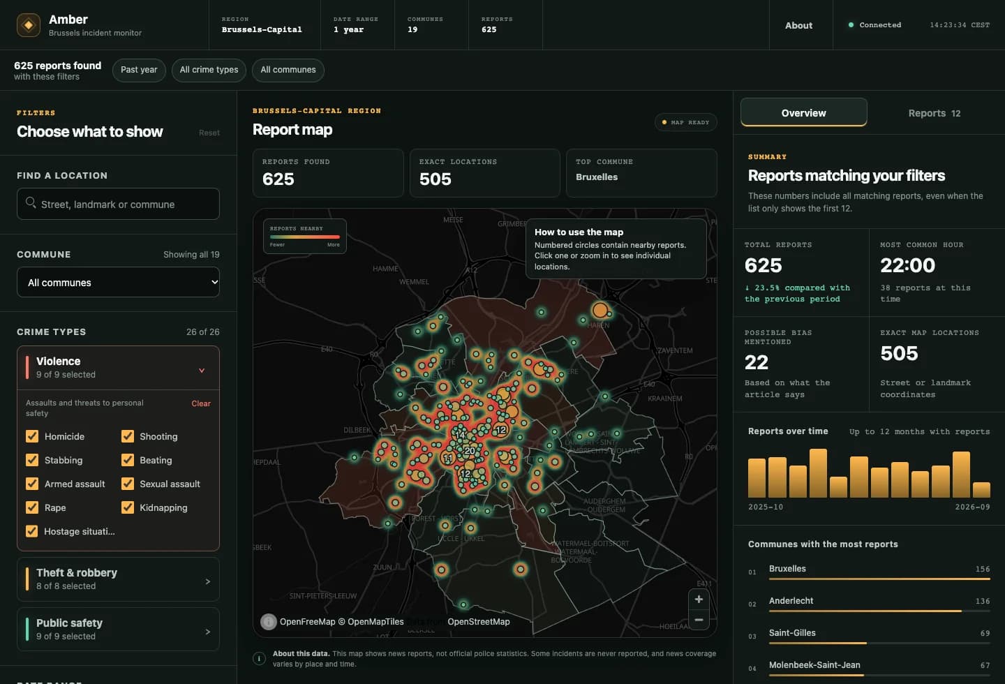Image resolution: width=1005 pixels, height=684 pixels.
Task: Open the map cluster numbered 14
Action: point(460,434)
